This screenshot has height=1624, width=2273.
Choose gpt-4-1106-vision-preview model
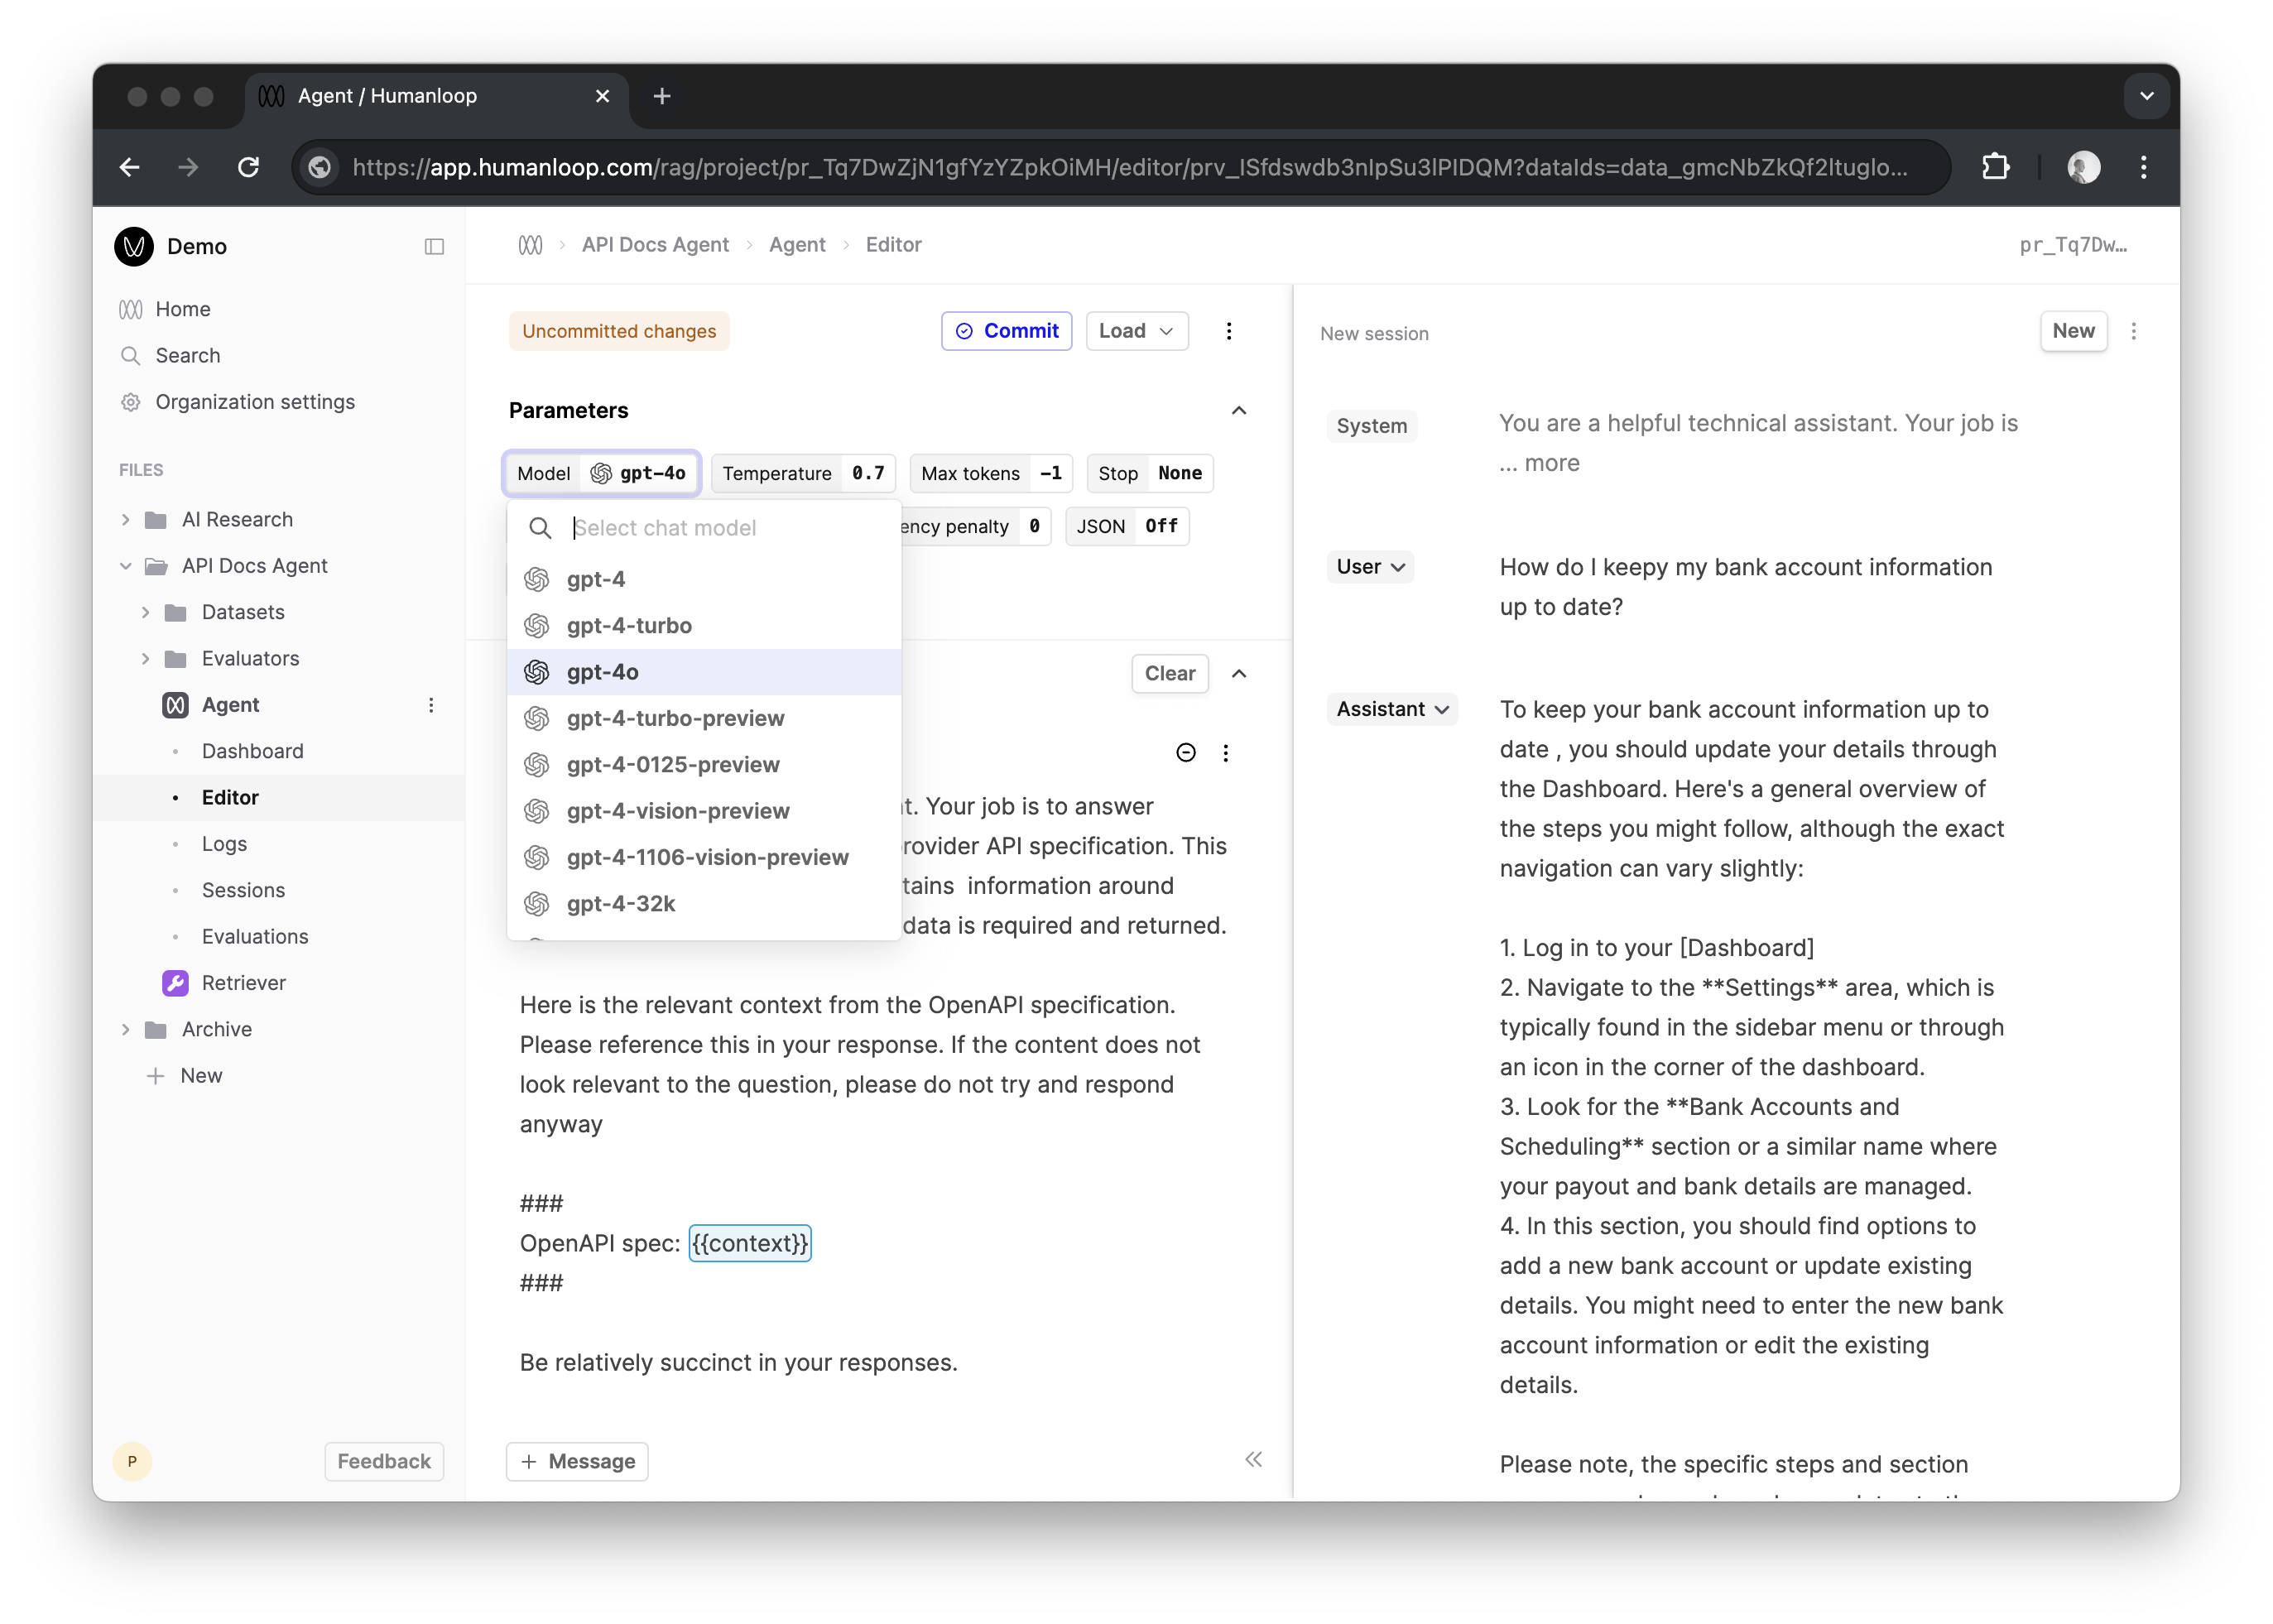click(704, 857)
